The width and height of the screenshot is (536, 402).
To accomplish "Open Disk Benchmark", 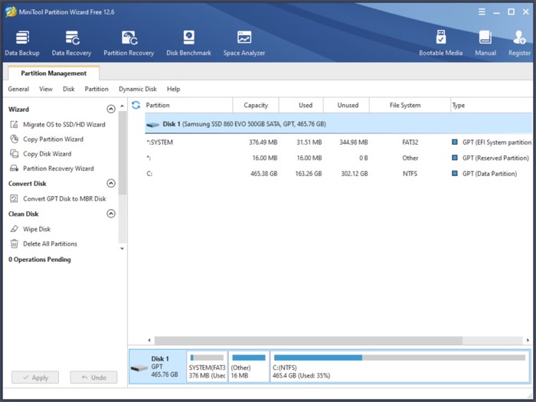I will tap(188, 43).
